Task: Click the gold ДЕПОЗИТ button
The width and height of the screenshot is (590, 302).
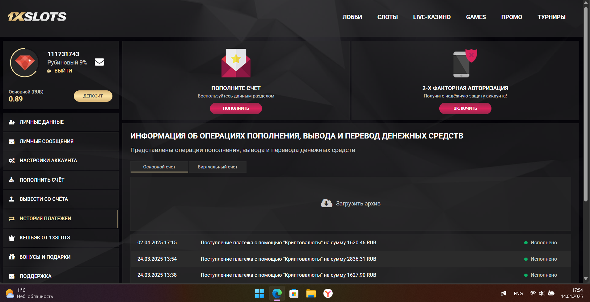Action: [93, 96]
